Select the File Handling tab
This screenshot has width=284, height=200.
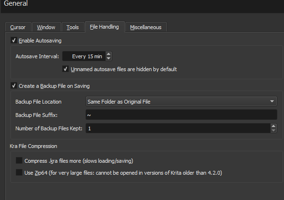(105, 27)
